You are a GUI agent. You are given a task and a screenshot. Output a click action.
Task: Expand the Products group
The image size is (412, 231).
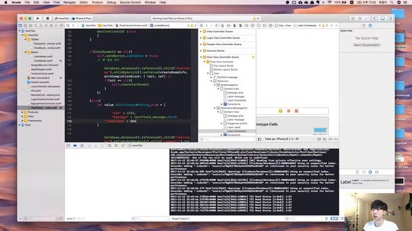point(23,112)
